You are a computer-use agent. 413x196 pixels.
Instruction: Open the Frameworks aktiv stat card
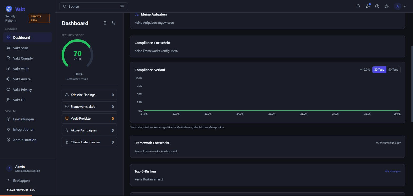click(x=89, y=107)
